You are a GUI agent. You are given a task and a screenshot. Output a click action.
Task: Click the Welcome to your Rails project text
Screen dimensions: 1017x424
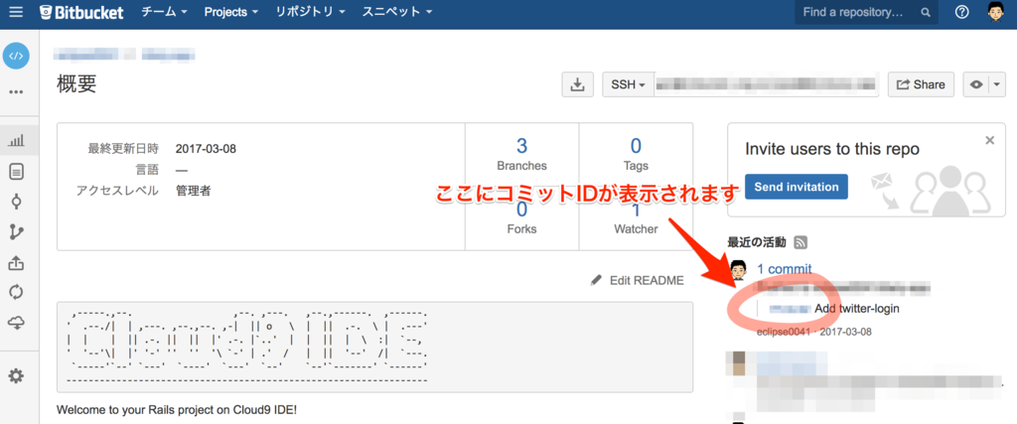tap(177, 410)
